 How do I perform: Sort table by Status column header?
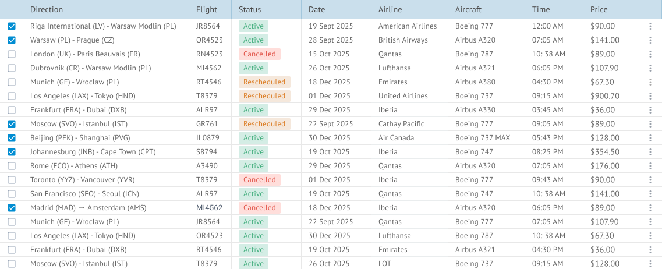click(x=250, y=9)
